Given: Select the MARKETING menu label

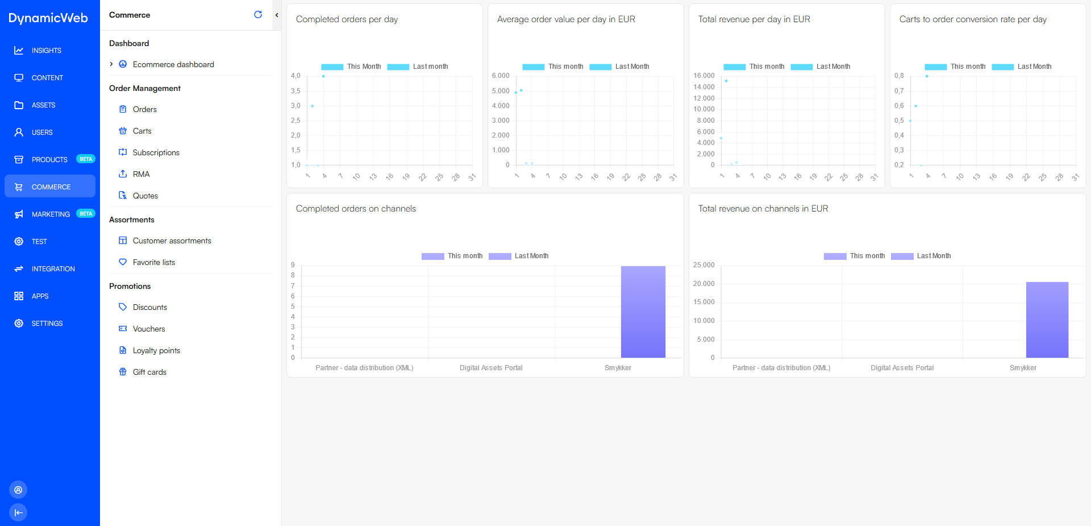Looking at the screenshot, I should 51,214.
